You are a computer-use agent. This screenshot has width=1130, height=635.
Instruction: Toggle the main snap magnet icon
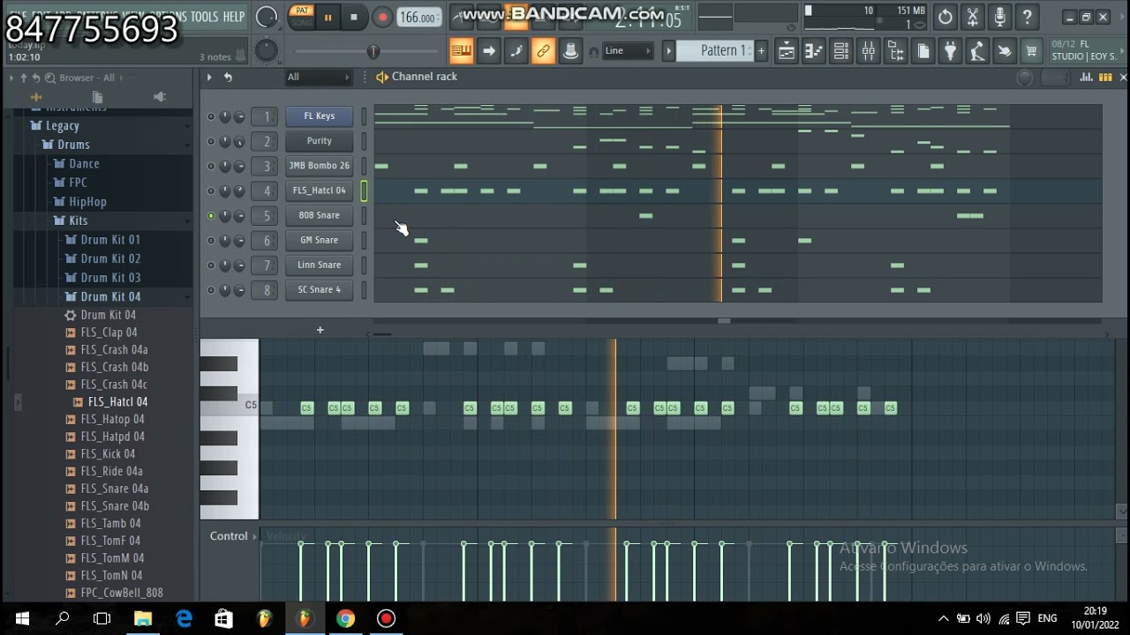coord(593,52)
